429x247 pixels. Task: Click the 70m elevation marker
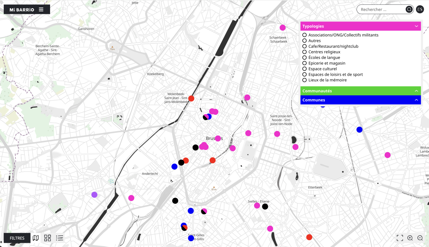[x=112, y=48]
